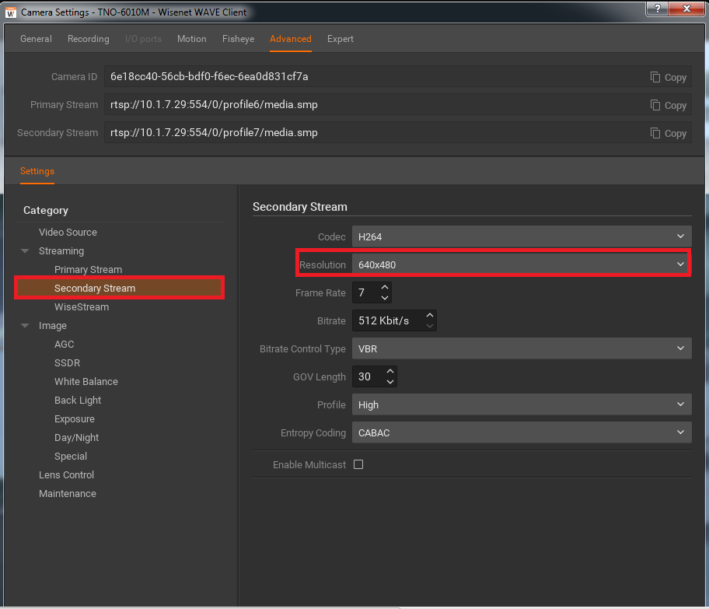
Task: Open the Codec H264 dropdown
Action: pos(522,236)
